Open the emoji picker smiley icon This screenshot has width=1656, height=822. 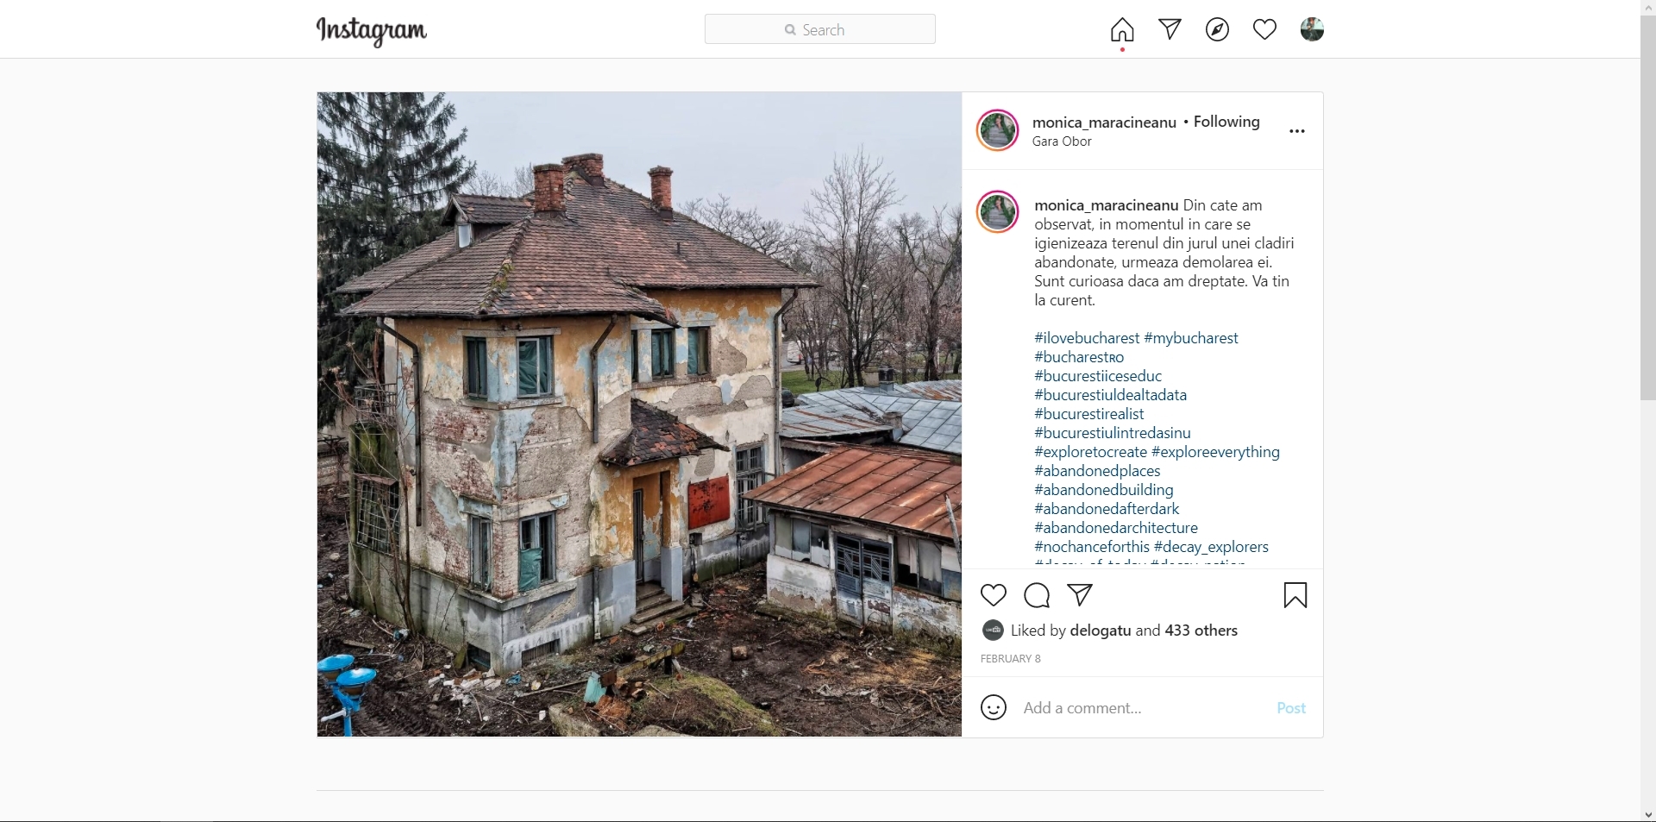pos(994,707)
